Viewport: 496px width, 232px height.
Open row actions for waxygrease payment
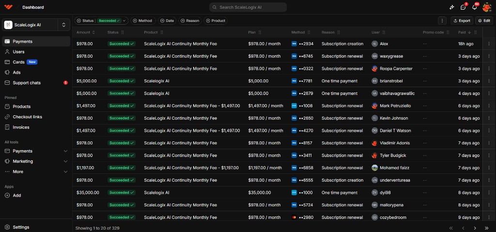click(x=489, y=56)
